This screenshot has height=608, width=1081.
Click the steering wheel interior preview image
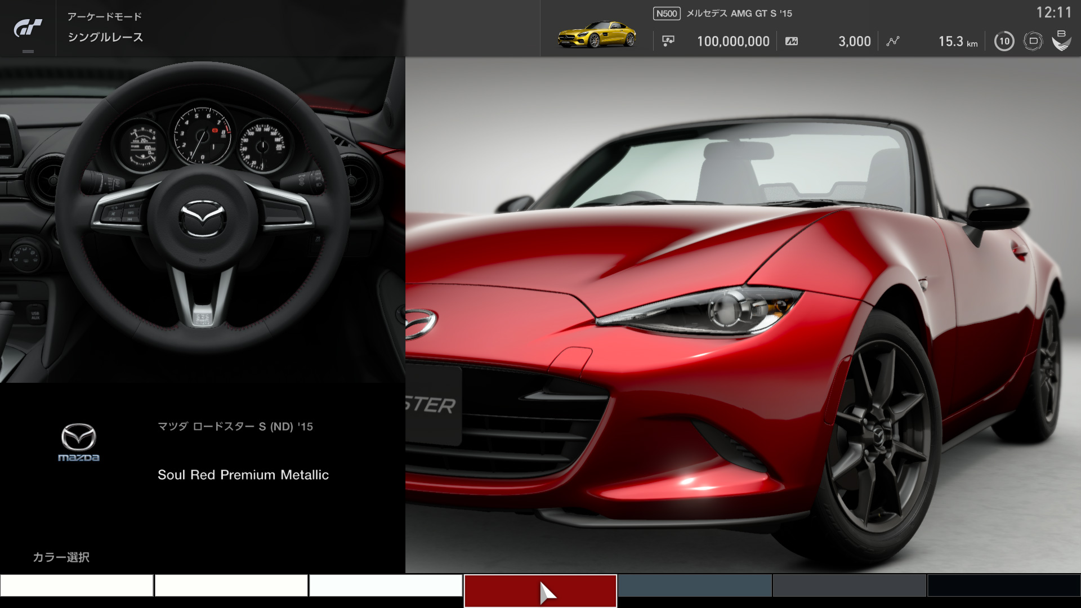pyautogui.click(x=203, y=220)
